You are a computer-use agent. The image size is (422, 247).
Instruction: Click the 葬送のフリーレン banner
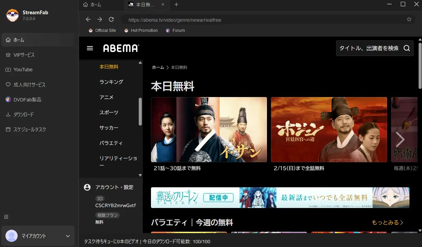pos(280,197)
